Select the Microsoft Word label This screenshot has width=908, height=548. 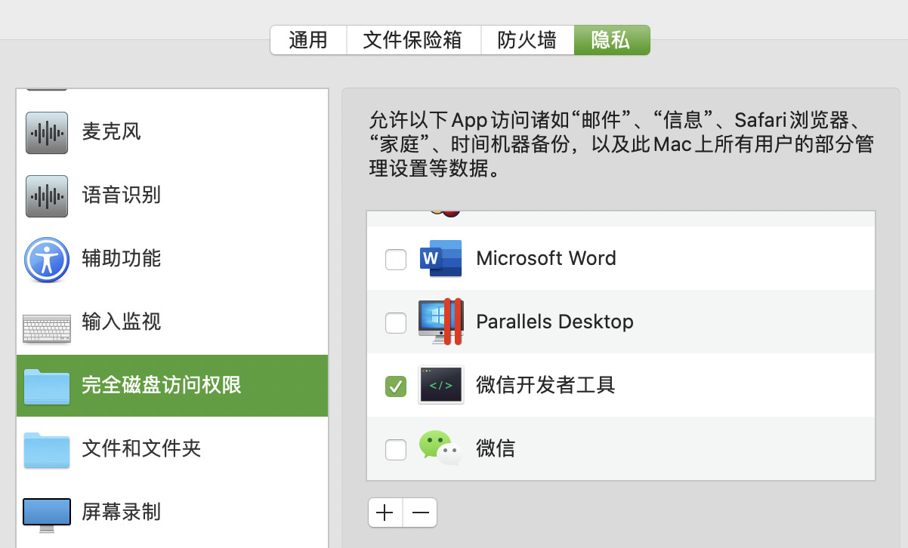pos(546,259)
